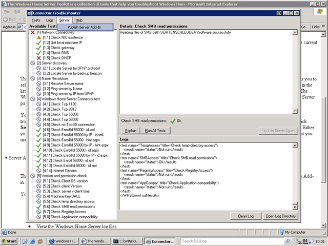Screen dimensions: 328x246
Task: Select Check EnrollId 55000 - id.aspx test
Action: click(71, 150)
